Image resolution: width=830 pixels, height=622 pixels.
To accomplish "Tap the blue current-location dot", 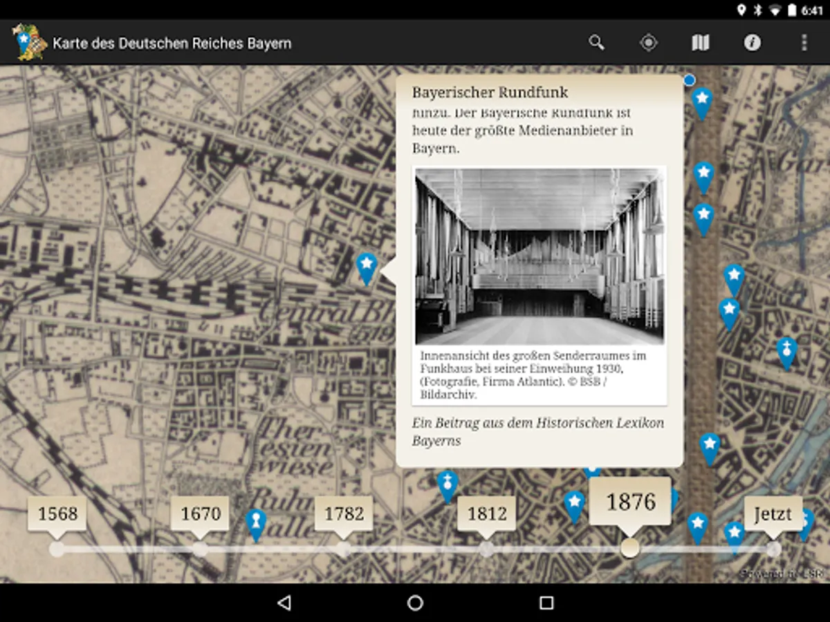I will 689,80.
